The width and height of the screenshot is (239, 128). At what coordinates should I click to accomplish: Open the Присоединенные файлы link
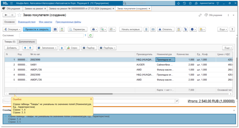[68, 22]
